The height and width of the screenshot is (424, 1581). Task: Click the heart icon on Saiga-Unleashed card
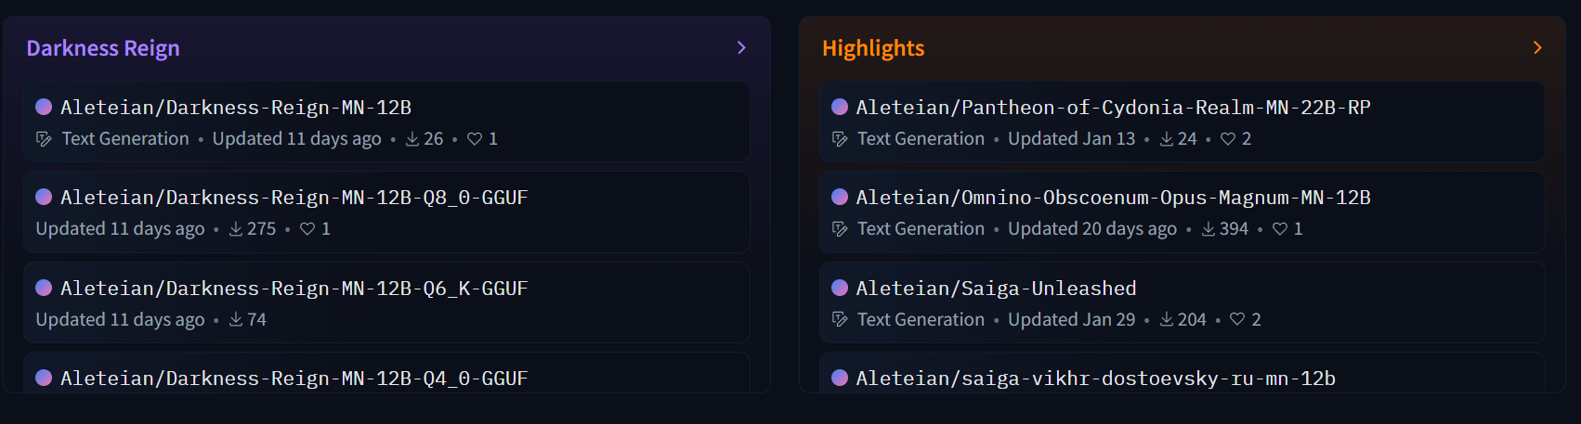(1237, 320)
